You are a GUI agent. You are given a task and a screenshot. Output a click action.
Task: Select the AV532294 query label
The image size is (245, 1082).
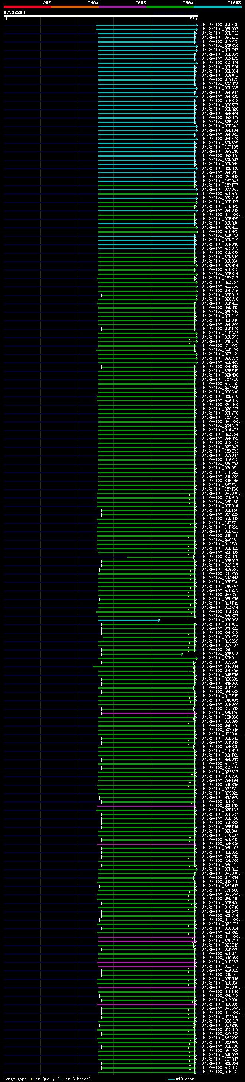(14, 12)
